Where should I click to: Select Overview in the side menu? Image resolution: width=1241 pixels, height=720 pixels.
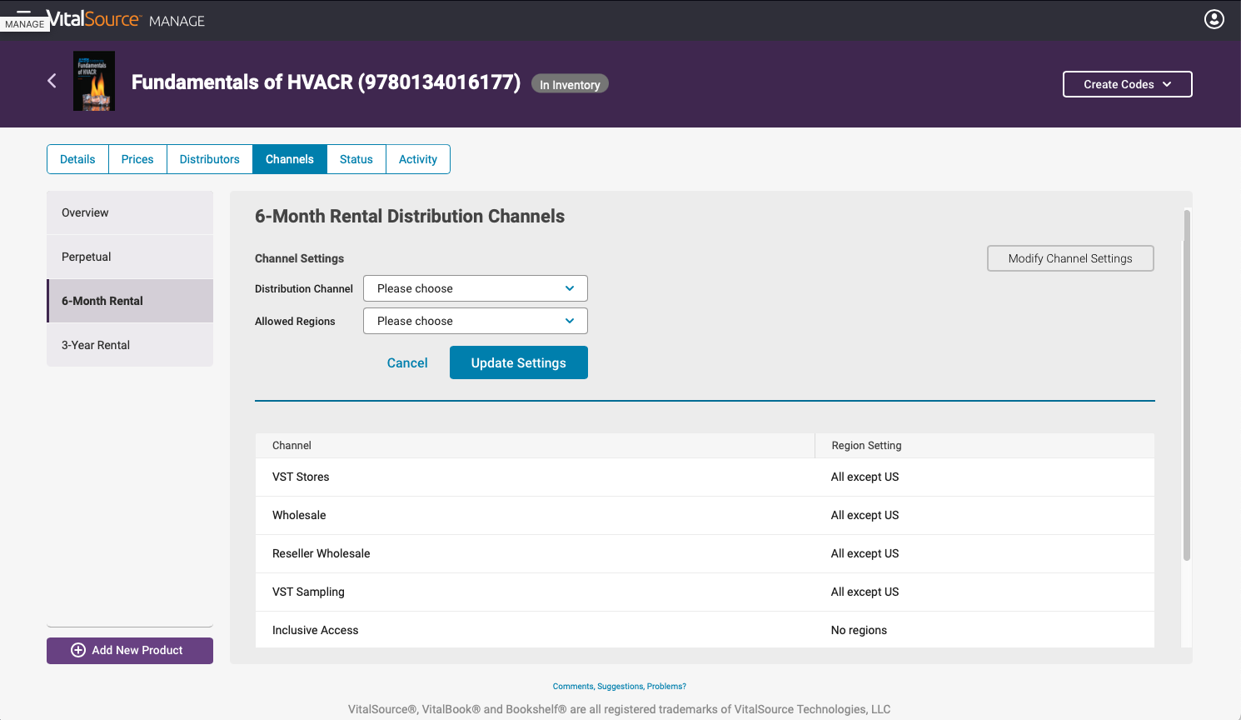point(130,212)
